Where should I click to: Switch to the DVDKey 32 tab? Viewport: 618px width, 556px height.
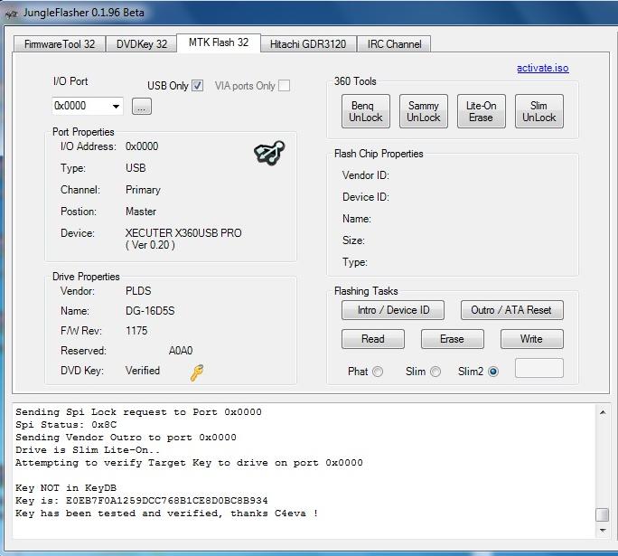pyautogui.click(x=142, y=44)
